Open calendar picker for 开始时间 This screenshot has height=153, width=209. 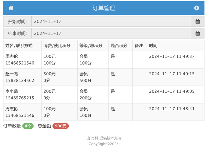[x=198, y=21]
